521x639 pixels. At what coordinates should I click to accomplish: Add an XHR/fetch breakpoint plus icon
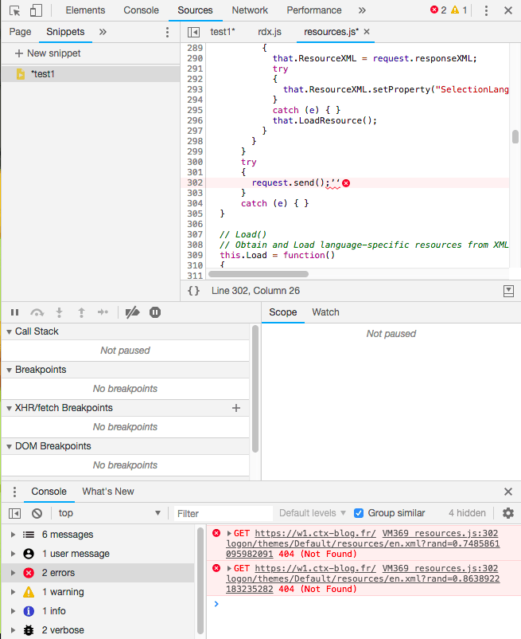[236, 408]
